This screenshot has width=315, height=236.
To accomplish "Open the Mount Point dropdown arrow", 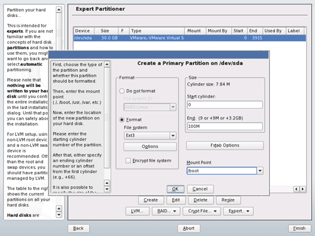I will (x=260, y=171).
